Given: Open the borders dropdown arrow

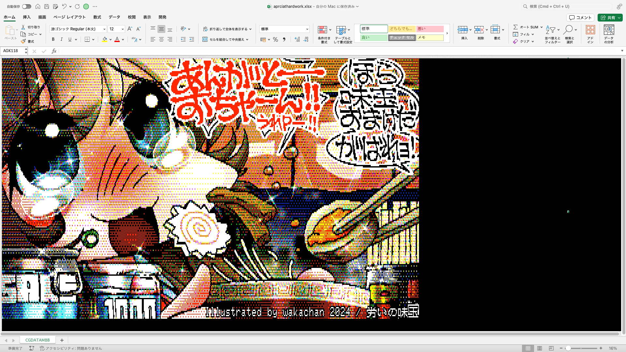Looking at the screenshot, I should click(x=93, y=39).
